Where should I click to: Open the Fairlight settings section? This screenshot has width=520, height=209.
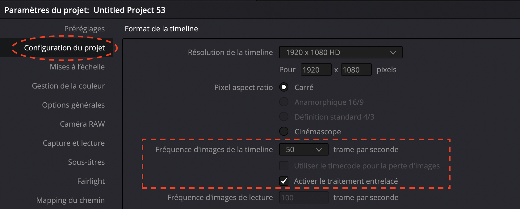click(x=91, y=181)
